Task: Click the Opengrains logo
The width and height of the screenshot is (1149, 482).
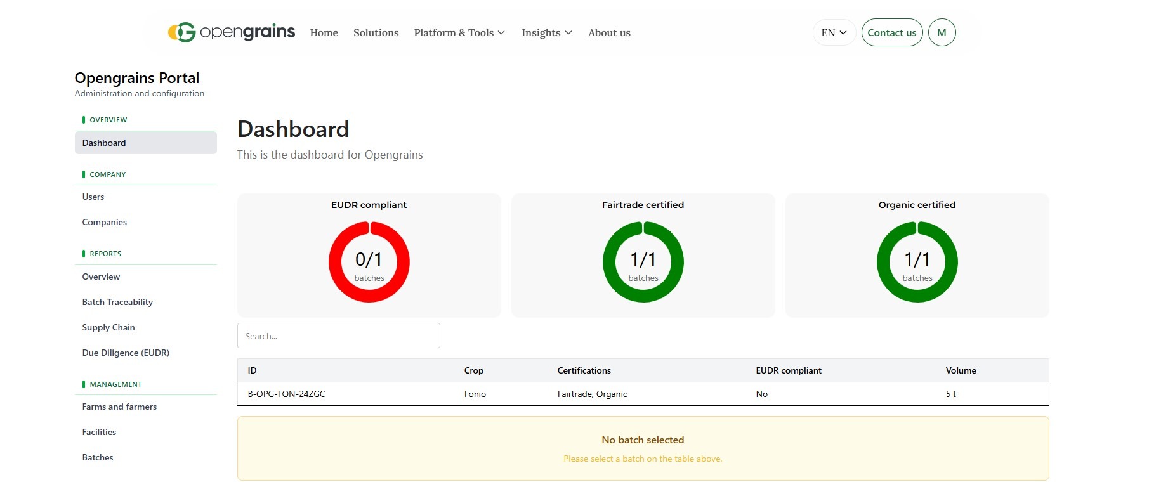Action: (x=232, y=32)
